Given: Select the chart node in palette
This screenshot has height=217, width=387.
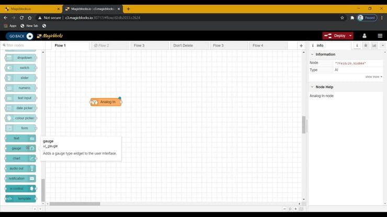Looking at the screenshot, I should [20, 158].
